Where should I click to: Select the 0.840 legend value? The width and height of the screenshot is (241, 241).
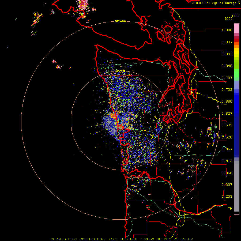click(x=227, y=66)
